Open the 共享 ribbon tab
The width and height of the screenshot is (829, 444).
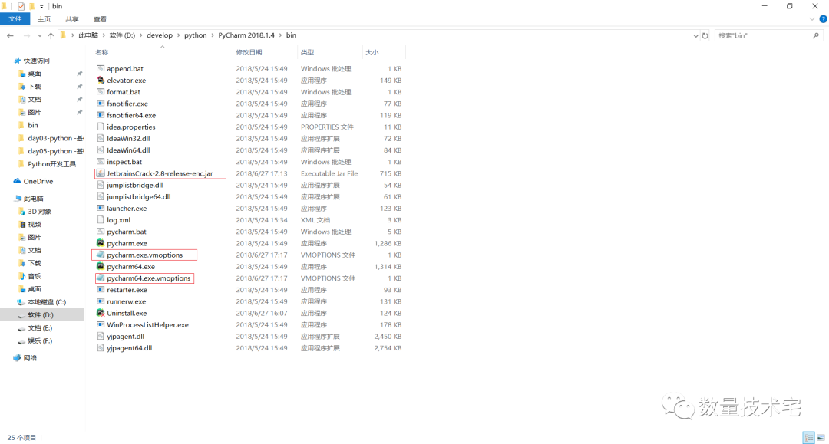pos(72,19)
